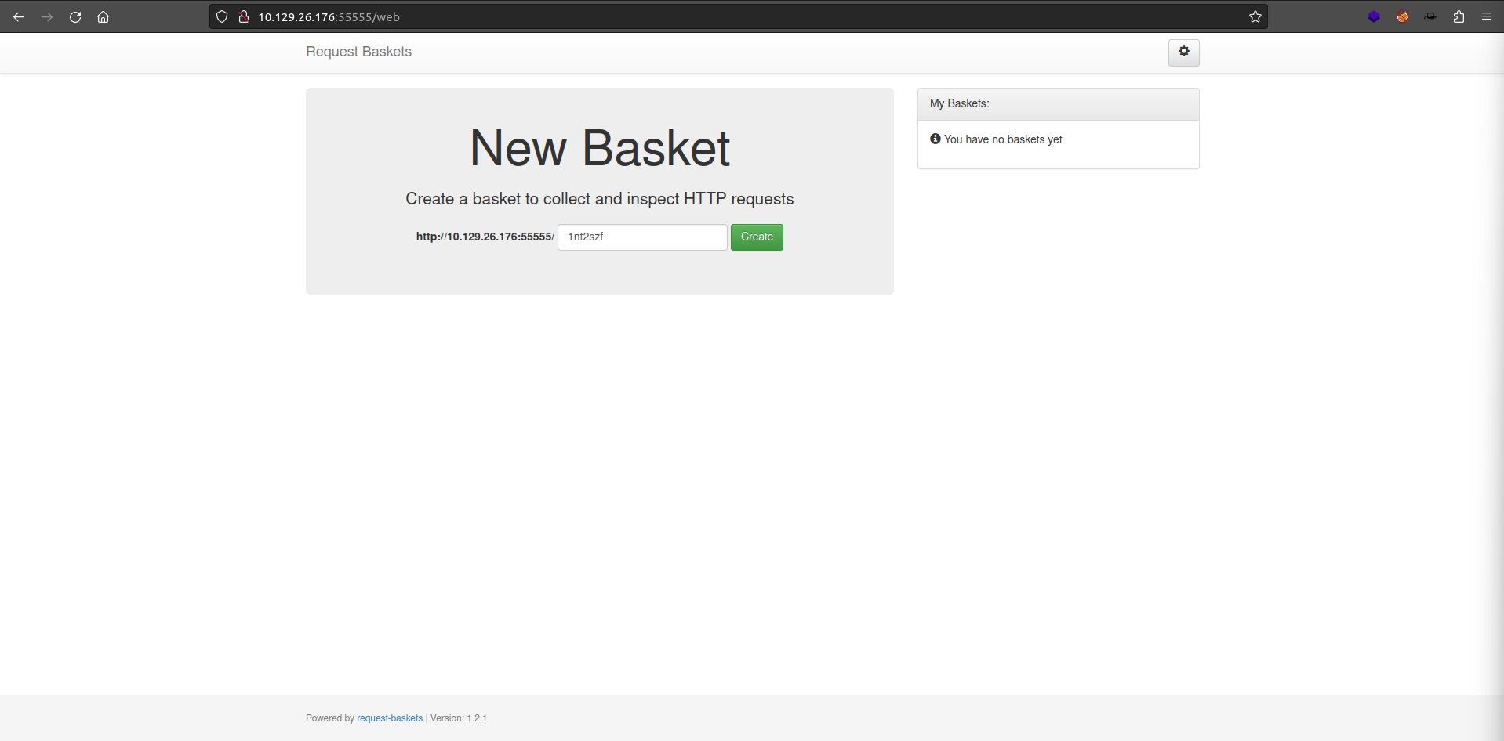Viewport: 1504px width, 741px height.
Task: Click the purple stacked-layers extension icon
Action: point(1374,16)
